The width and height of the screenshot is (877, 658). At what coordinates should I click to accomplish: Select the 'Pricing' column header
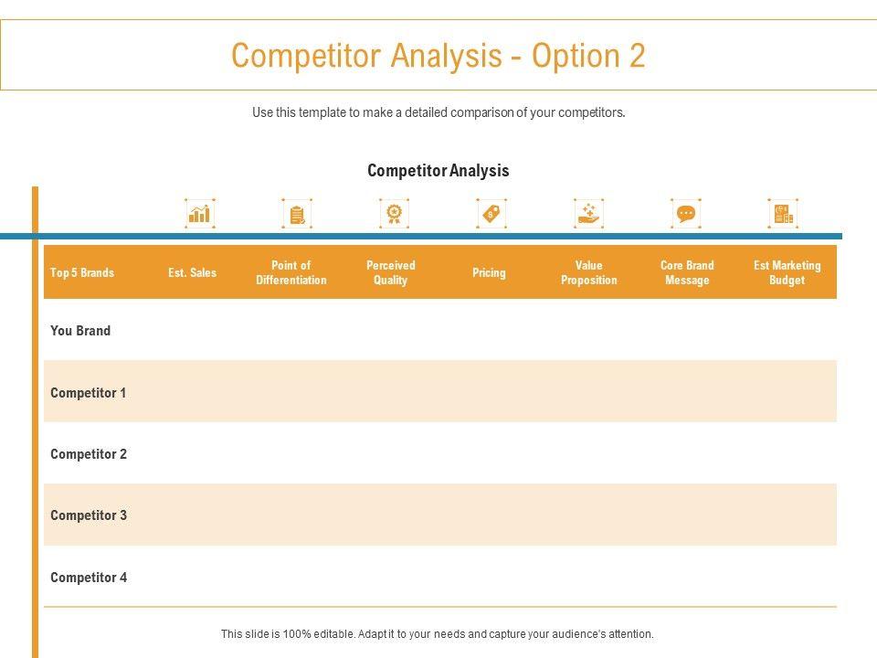pyautogui.click(x=489, y=272)
